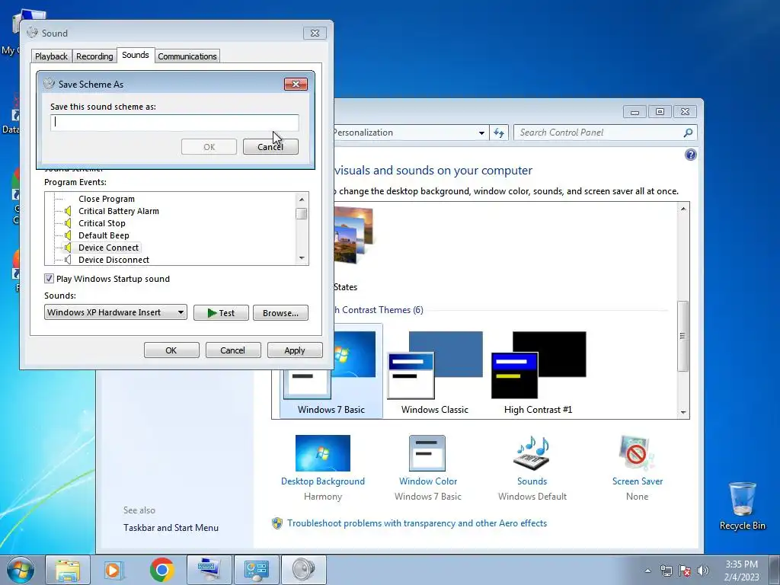
Task: Select the High Contrast #1 theme
Action: point(539,372)
